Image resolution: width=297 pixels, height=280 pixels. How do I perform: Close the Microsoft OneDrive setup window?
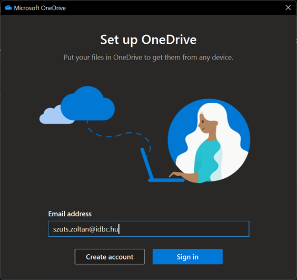point(288,7)
